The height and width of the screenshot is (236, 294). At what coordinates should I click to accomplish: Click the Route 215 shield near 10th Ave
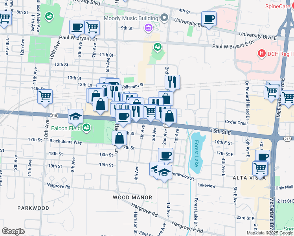[54, 115]
